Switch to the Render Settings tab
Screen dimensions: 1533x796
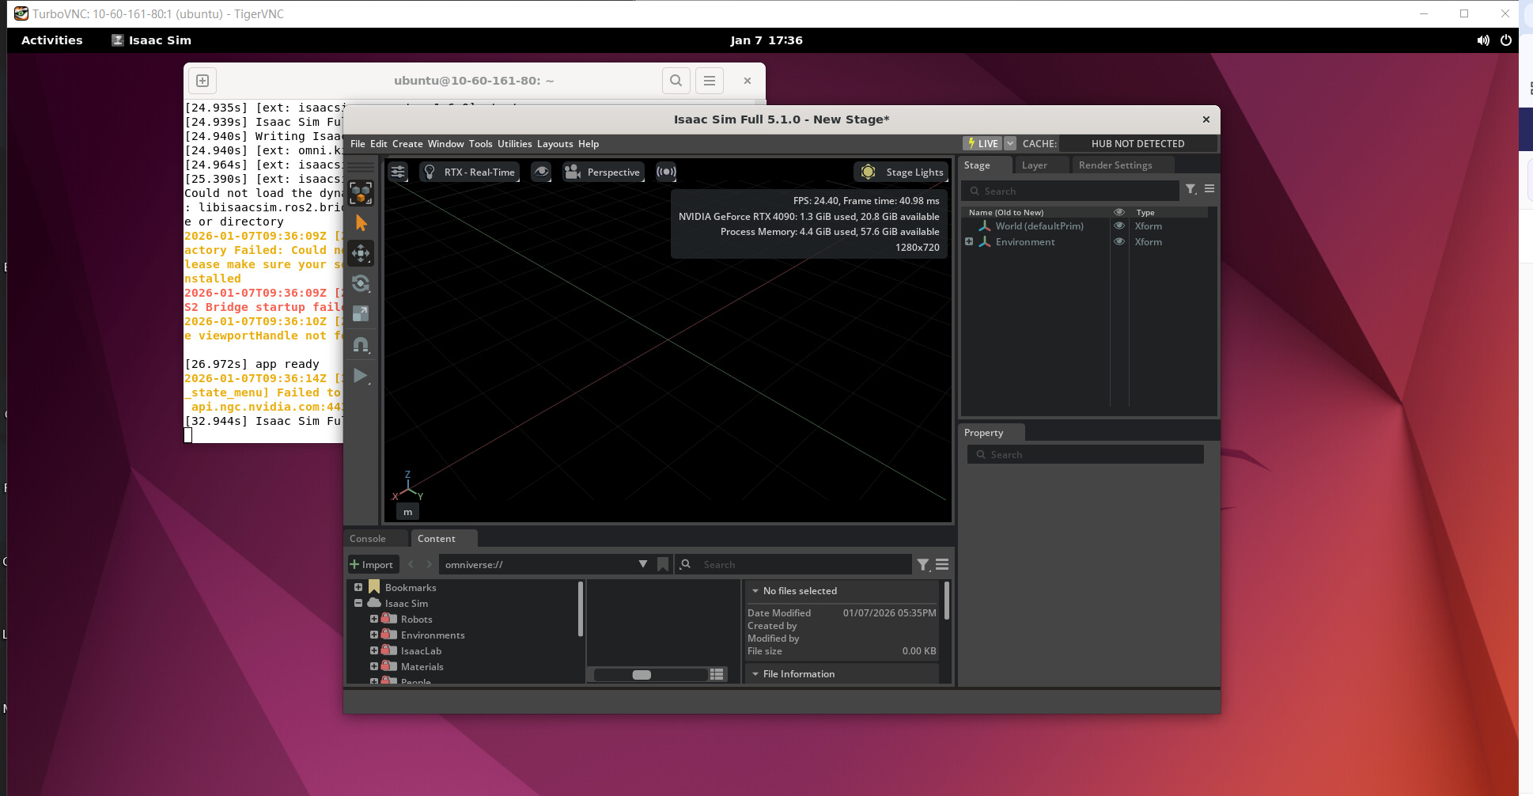click(x=1115, y=165)
